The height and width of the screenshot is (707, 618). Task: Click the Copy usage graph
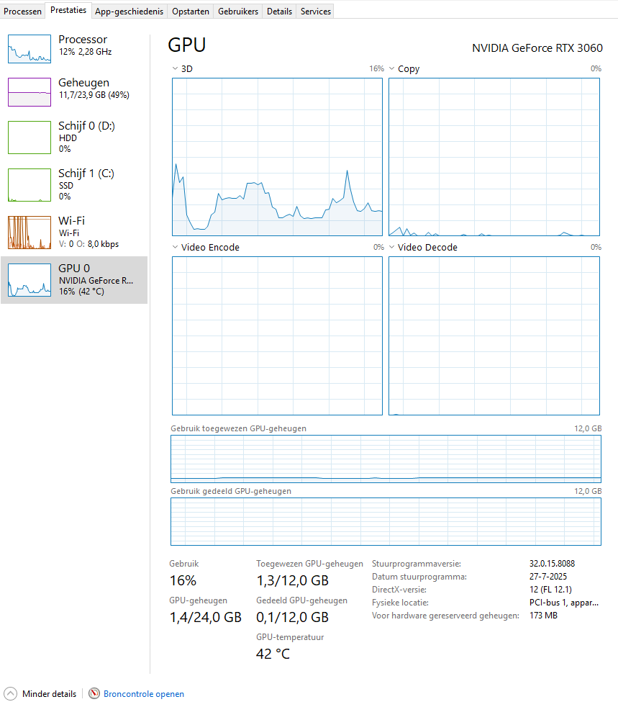(x=494, y=157)
